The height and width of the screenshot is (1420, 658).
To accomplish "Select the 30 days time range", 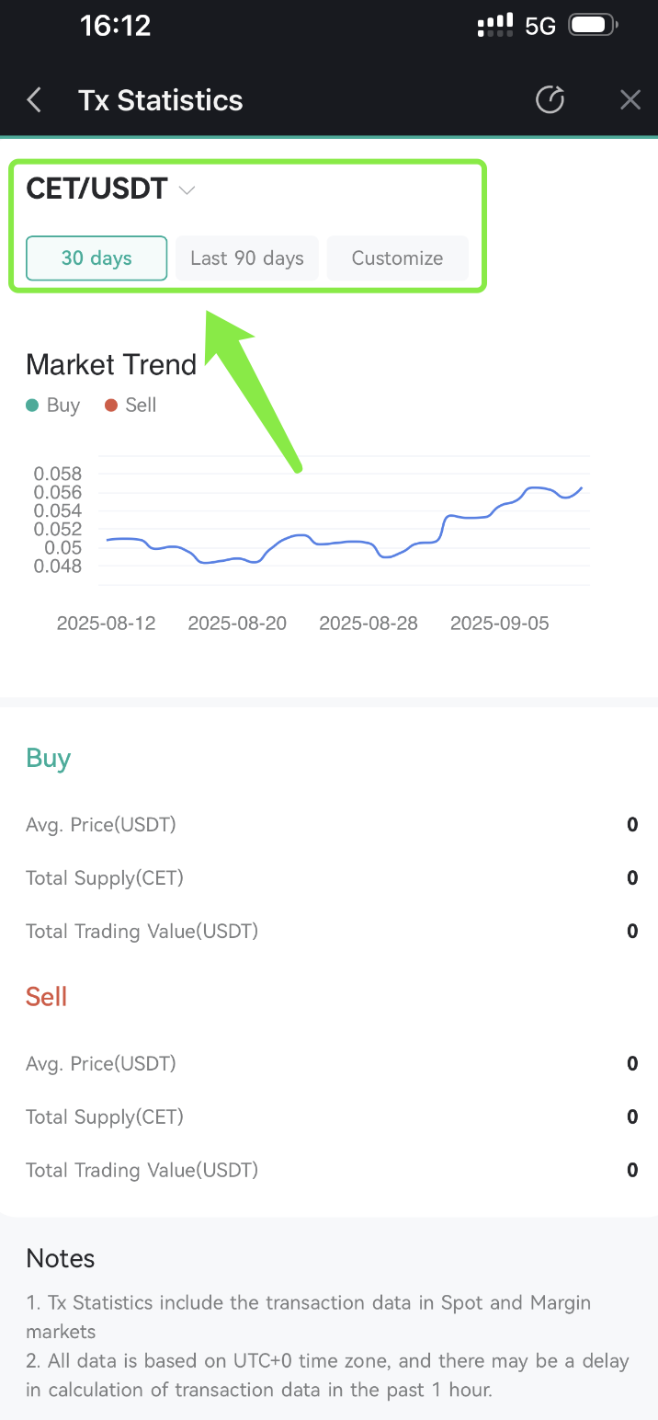I will 96,258.
